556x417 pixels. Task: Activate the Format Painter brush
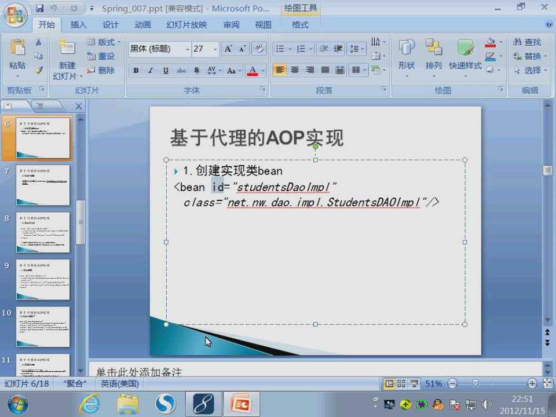tap(38, 70)
